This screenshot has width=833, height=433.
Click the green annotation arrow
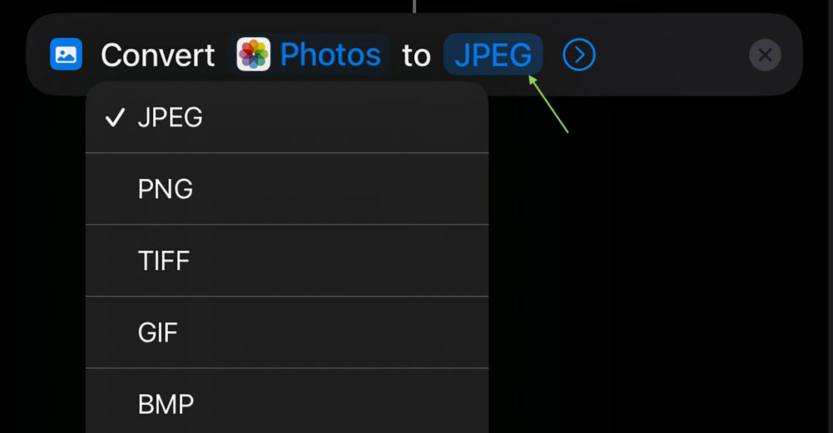[x=549, y=105]
